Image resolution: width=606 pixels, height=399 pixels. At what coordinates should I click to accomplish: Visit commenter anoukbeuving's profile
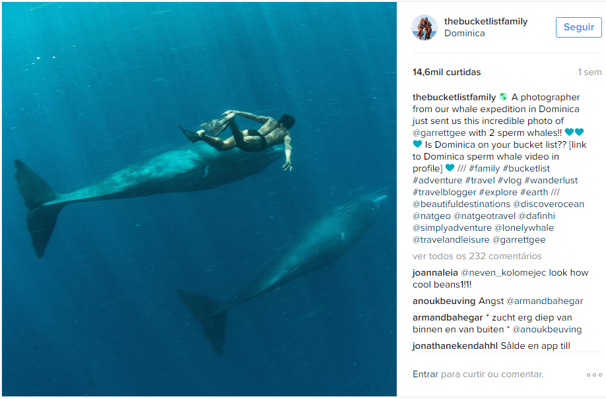444,301
